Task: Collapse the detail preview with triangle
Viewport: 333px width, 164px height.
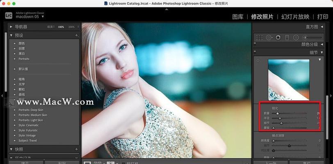Action: (319, 60)
